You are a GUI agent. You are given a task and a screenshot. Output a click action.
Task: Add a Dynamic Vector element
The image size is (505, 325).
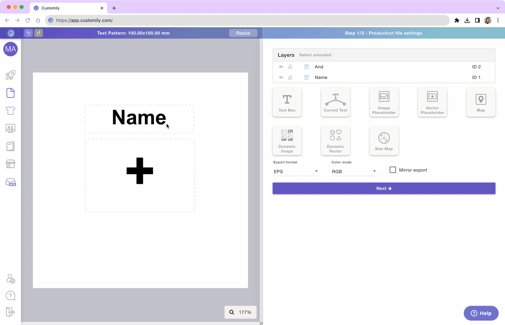click(335, 141)
